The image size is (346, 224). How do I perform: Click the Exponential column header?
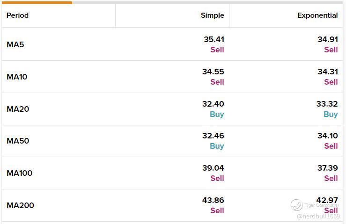pos(317,15)
